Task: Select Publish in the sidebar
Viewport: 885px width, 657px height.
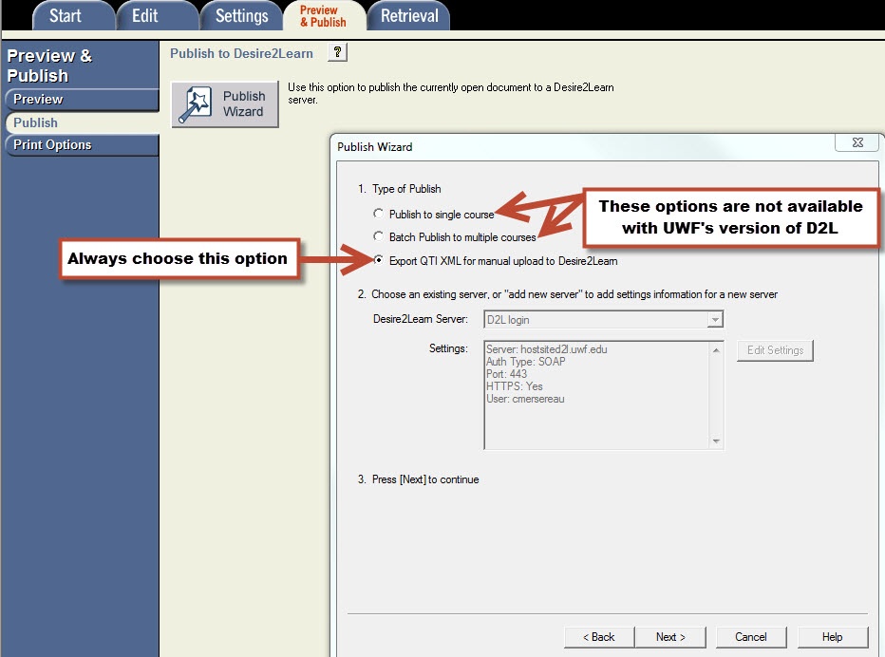Action: tap(80, 122)
